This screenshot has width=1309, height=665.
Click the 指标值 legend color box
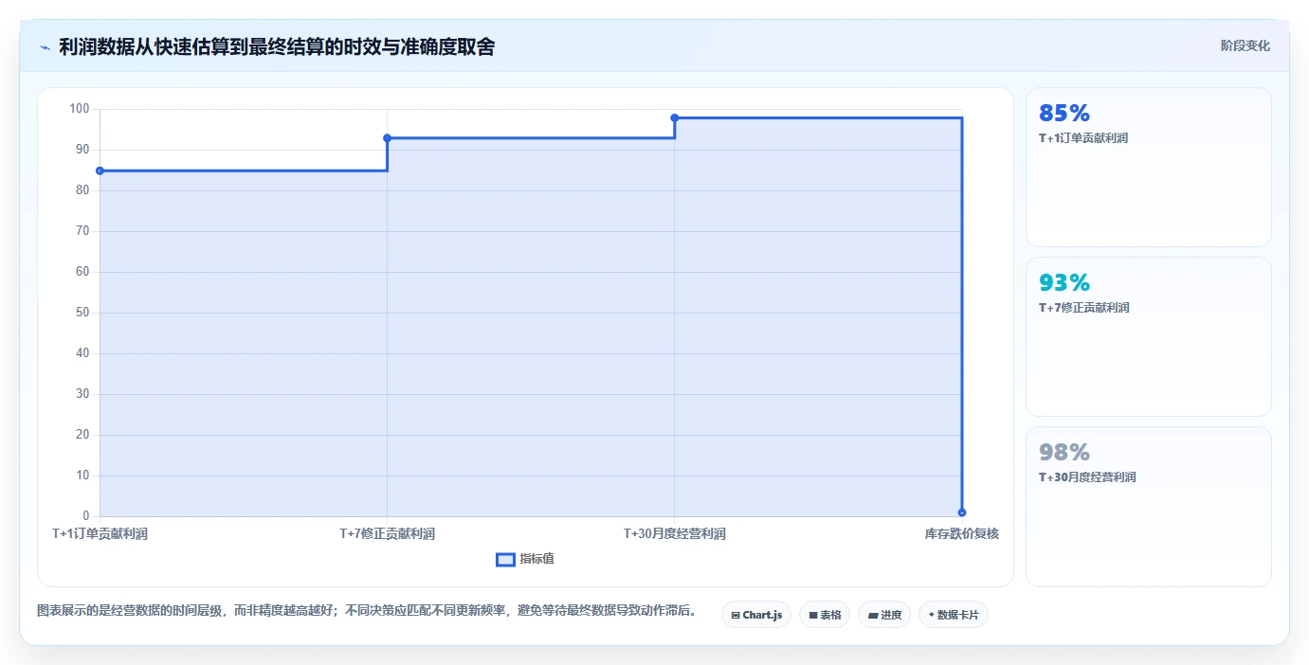pyautogui.click(x=505, y=560)
